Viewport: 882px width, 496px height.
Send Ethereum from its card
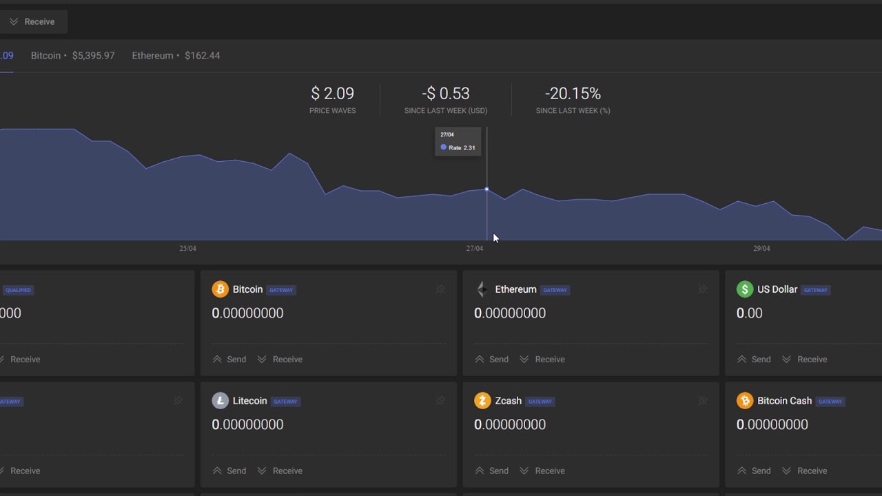coord(492,360)
